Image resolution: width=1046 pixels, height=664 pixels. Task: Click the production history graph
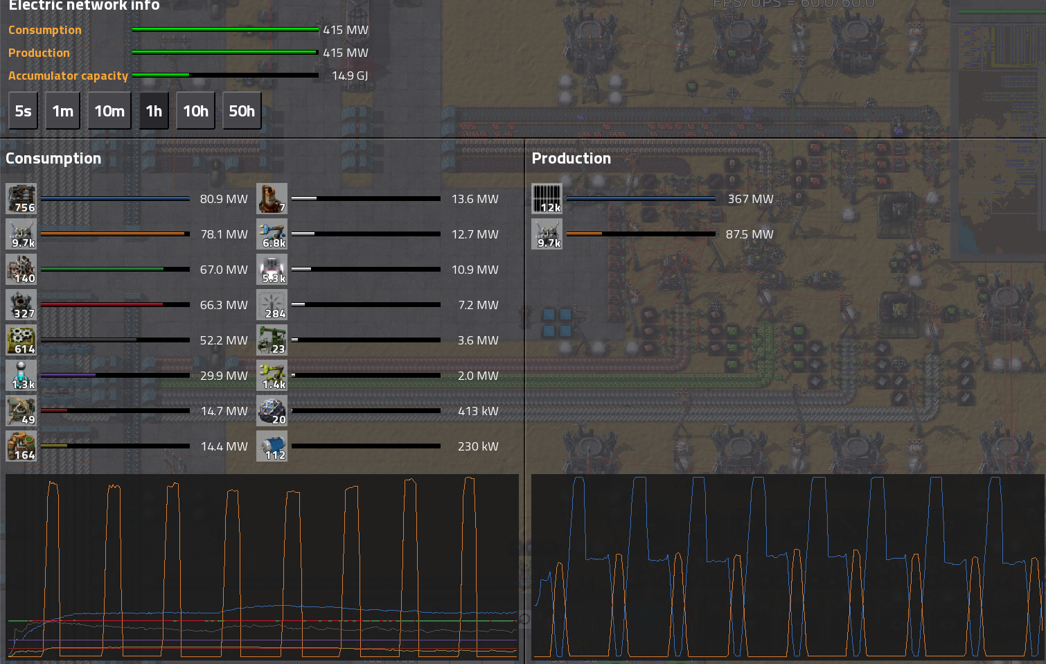(x=788, y=567)
